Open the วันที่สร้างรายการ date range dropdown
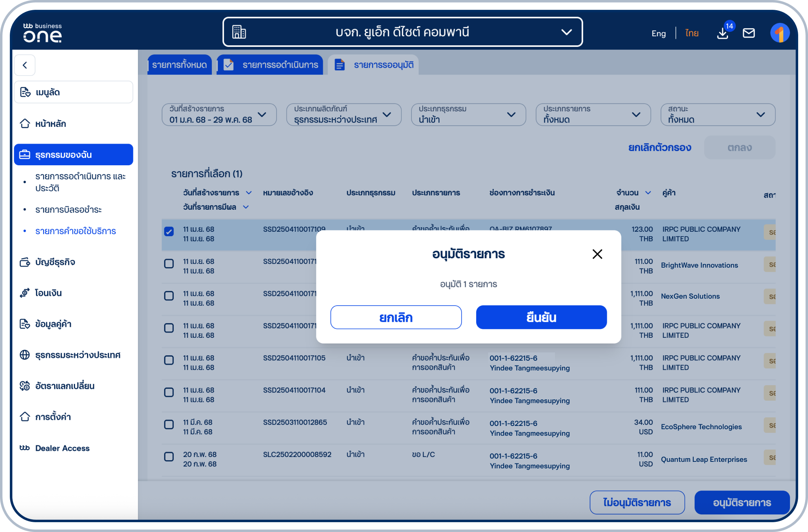This screenshot has width=808, height=532. coord(219,115)
